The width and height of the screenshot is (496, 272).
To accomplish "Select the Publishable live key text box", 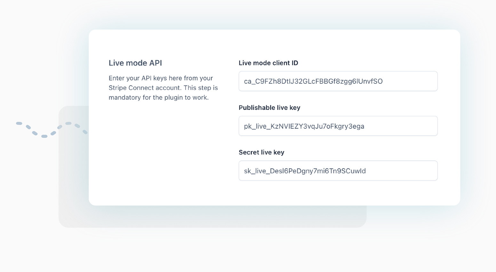I will [x=338, y=126].
